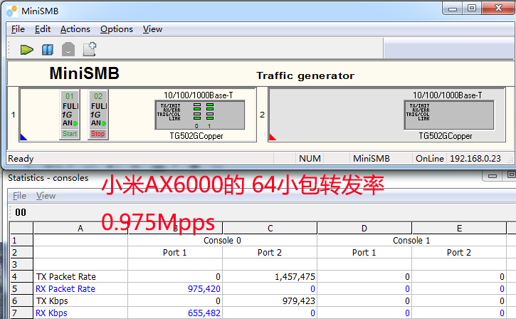Click the new document plus toolbar icon
Screen dimensions: 516x319
[90, 49]
